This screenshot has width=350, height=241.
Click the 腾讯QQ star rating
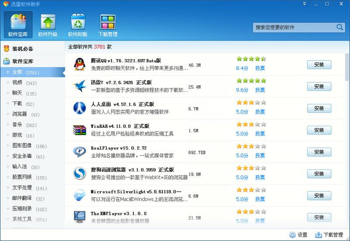[x=251, y=59]
